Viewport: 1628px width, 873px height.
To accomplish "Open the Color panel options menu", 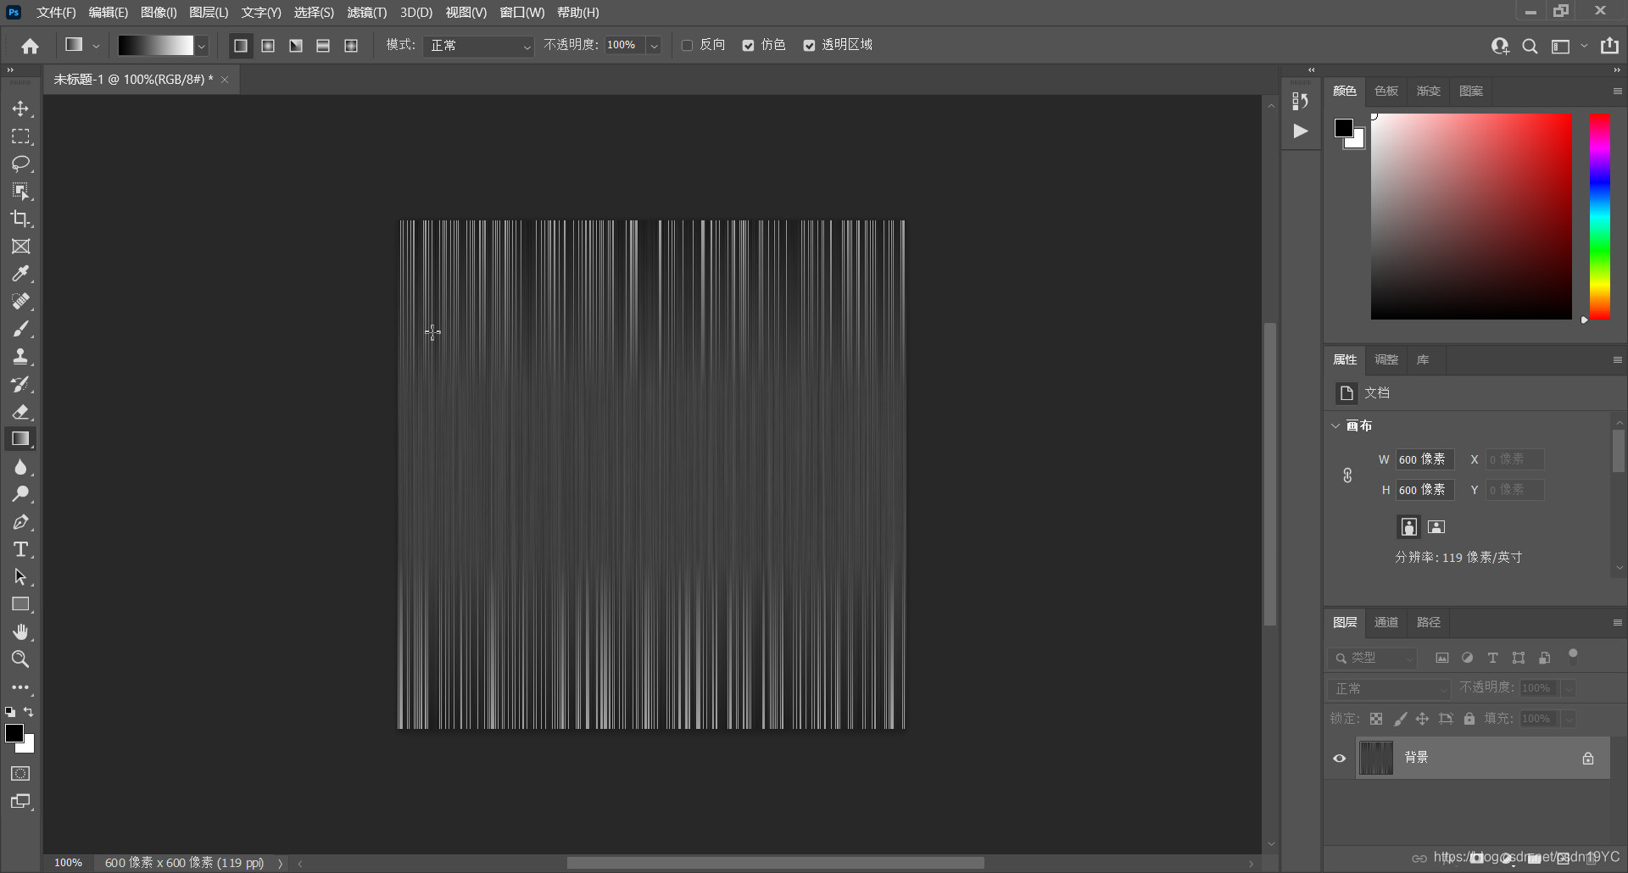I will click(x=1617, y=91).
